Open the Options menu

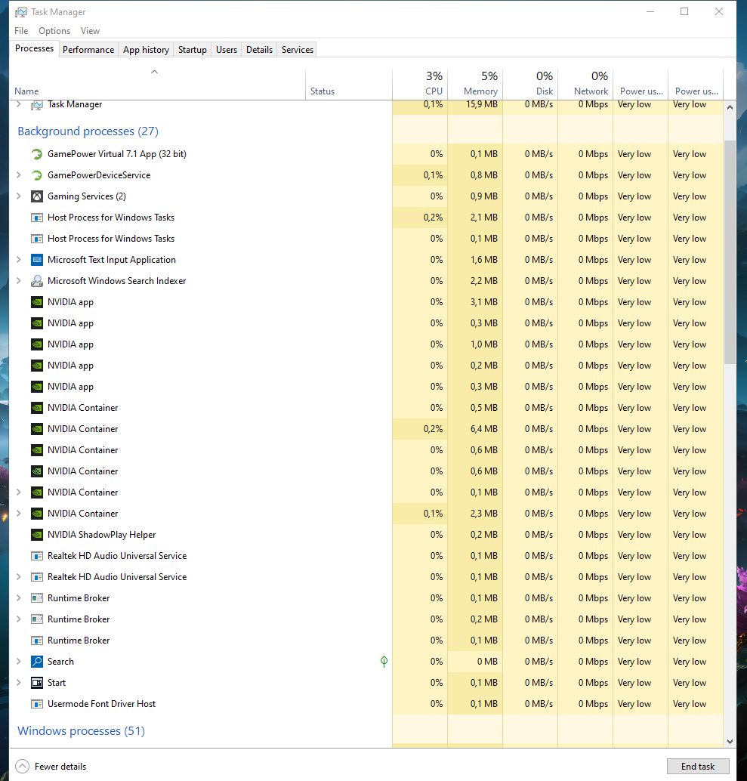(54, 31)
